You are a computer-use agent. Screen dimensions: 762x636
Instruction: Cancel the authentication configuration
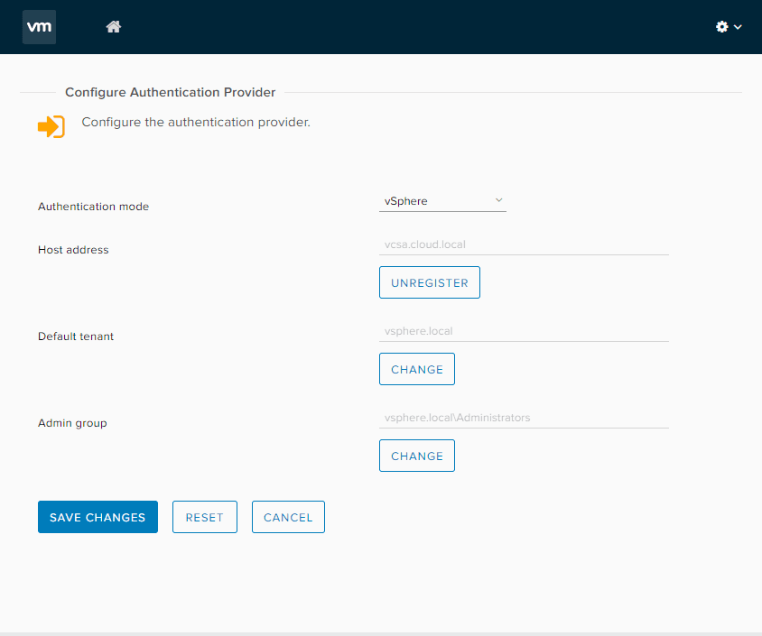point(287,517)
